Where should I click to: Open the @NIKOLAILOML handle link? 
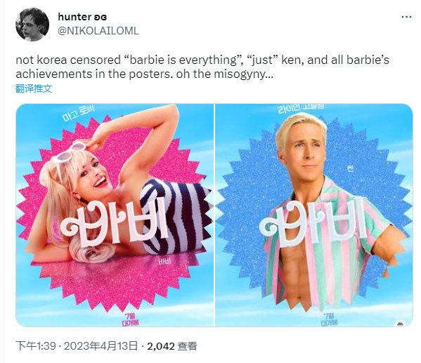(98, 31)
